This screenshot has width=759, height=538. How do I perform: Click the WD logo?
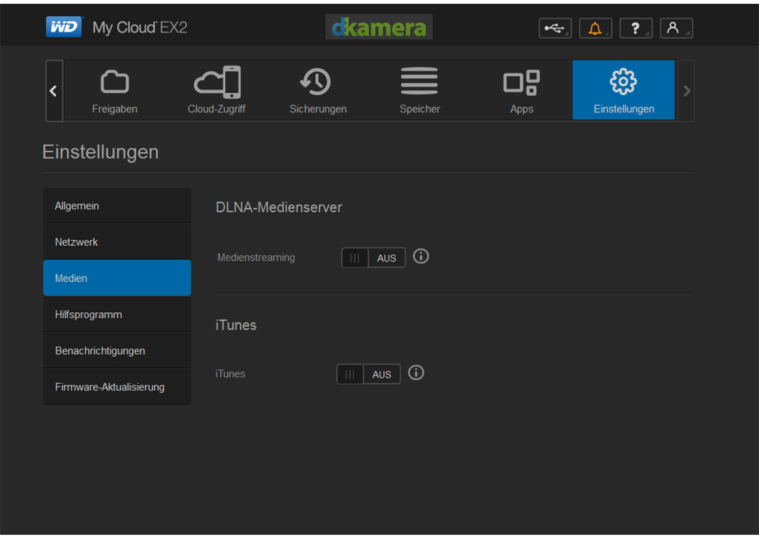click(64, 28)
